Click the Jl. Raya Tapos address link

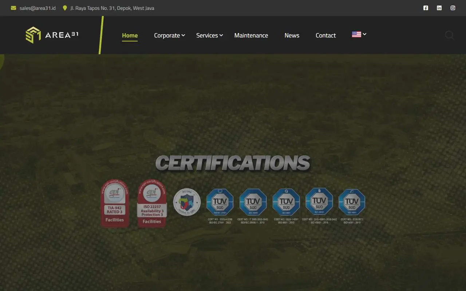click(112, 8)
